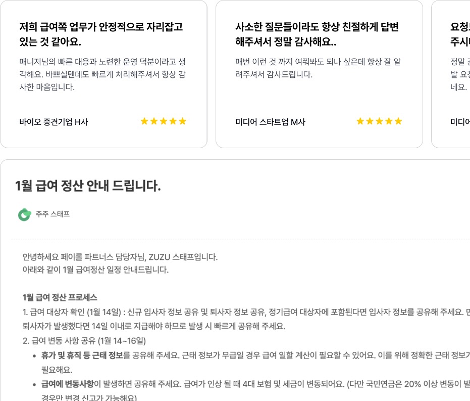Click first star in 미디어 스타트업 M사 rating
The width and height of the screenshot is (470, 401).
click(360, 121)
